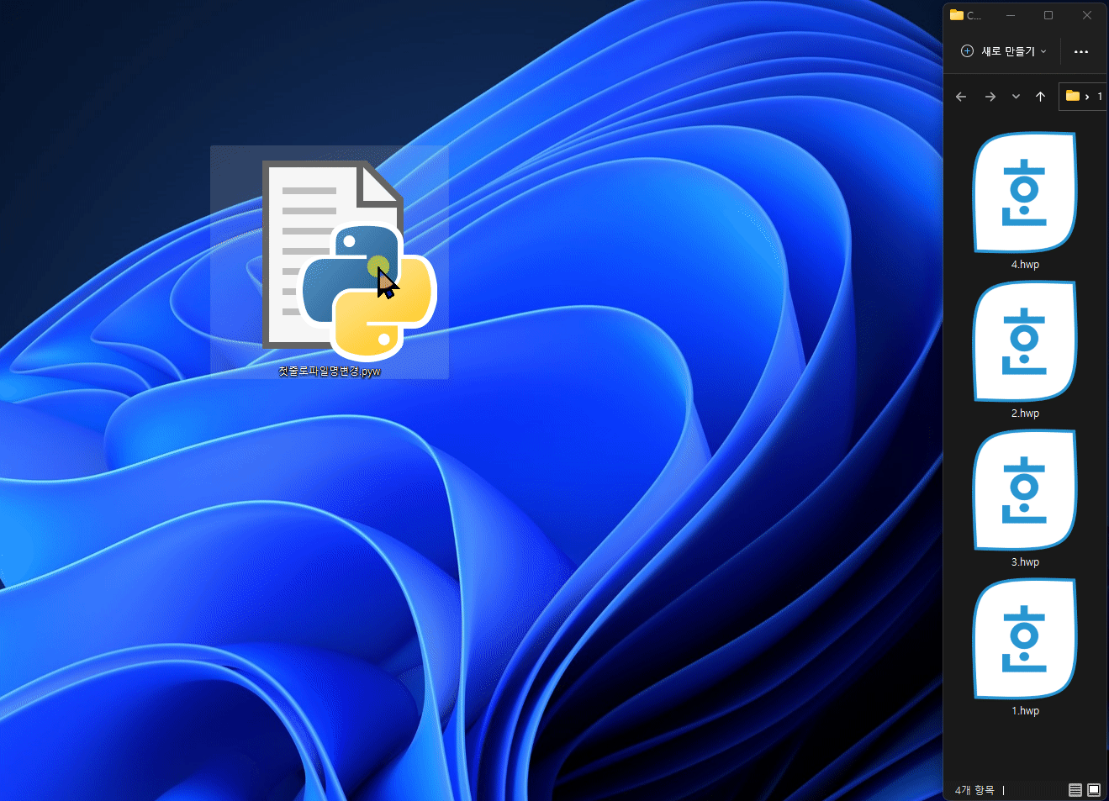Click the 4개 항목 status text
The image size is (1109, 801).
[974, 790]
